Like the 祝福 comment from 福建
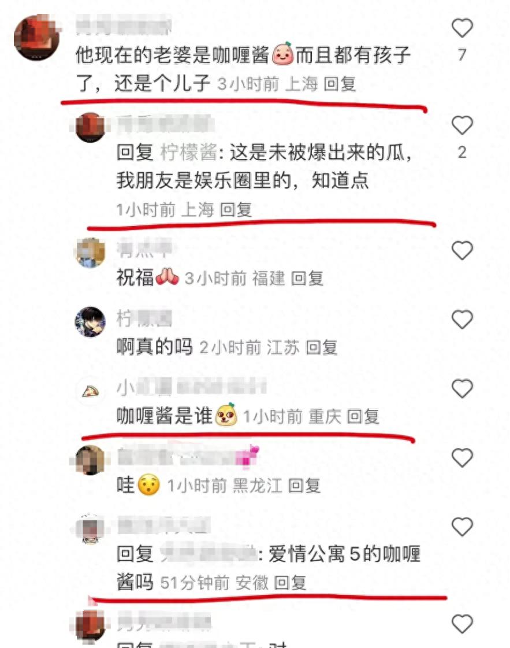Image resolution: width=510 pixels, height=648 pixels. (461, 250)
